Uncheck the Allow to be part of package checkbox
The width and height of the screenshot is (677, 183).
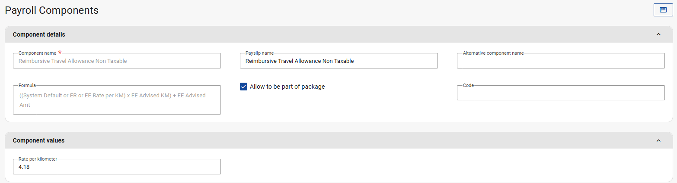(x=243, y=87)
